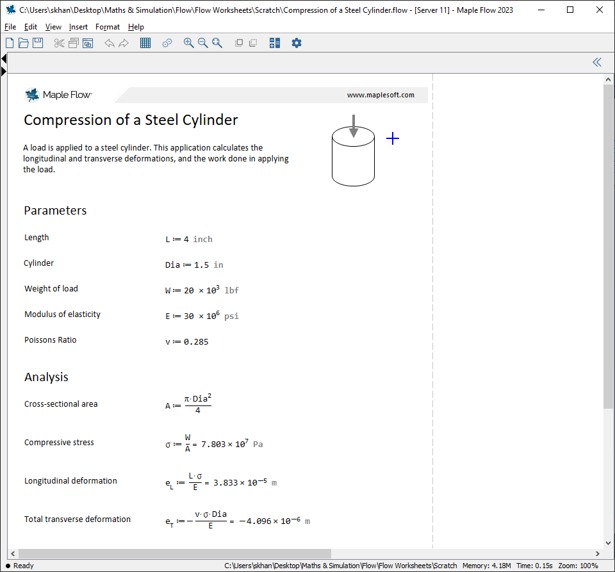Open the Format menu
The height and width of the screenshot is (572, 615).
tap(107, 27)
